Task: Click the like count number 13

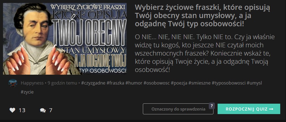Action: [22, 110]
